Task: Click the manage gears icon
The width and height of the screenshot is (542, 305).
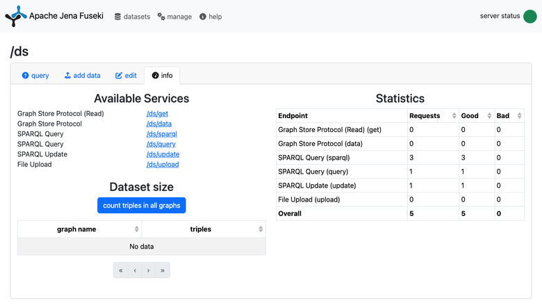Action: tap(161, 16)
